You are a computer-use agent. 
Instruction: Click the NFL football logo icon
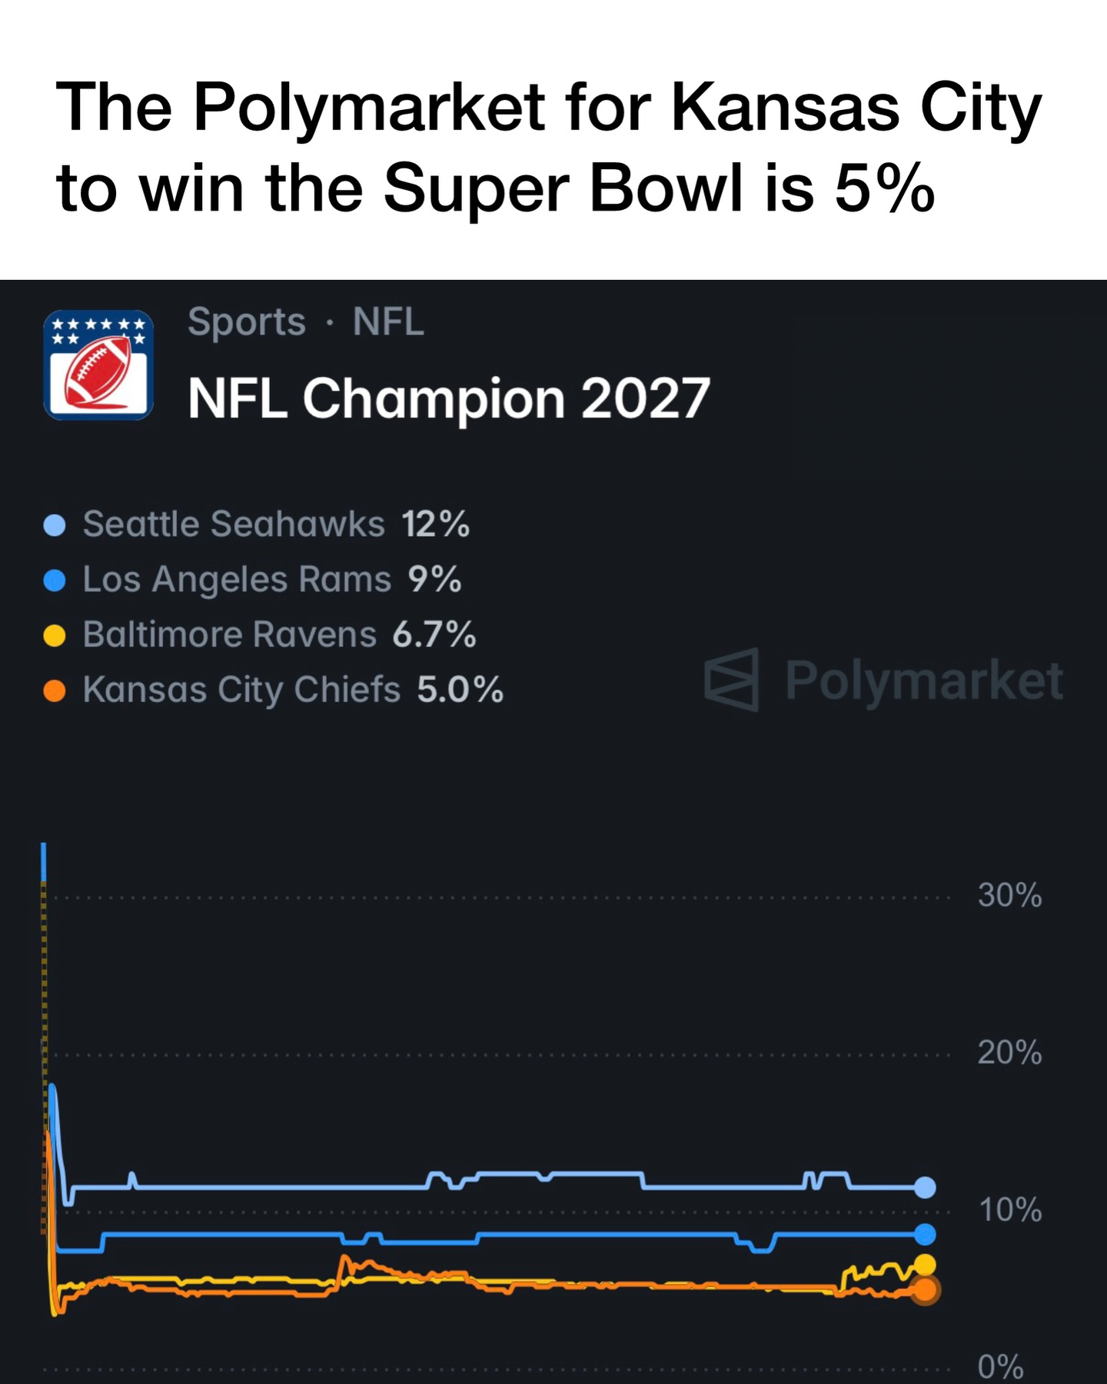(x=98, y=365)
